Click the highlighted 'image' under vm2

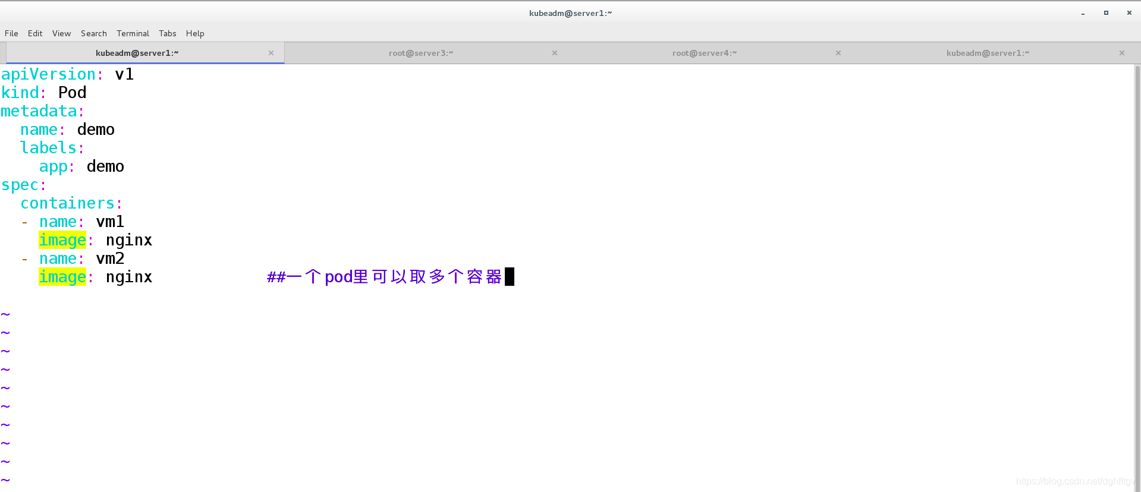pyautogui.click(x=62, y=277)
